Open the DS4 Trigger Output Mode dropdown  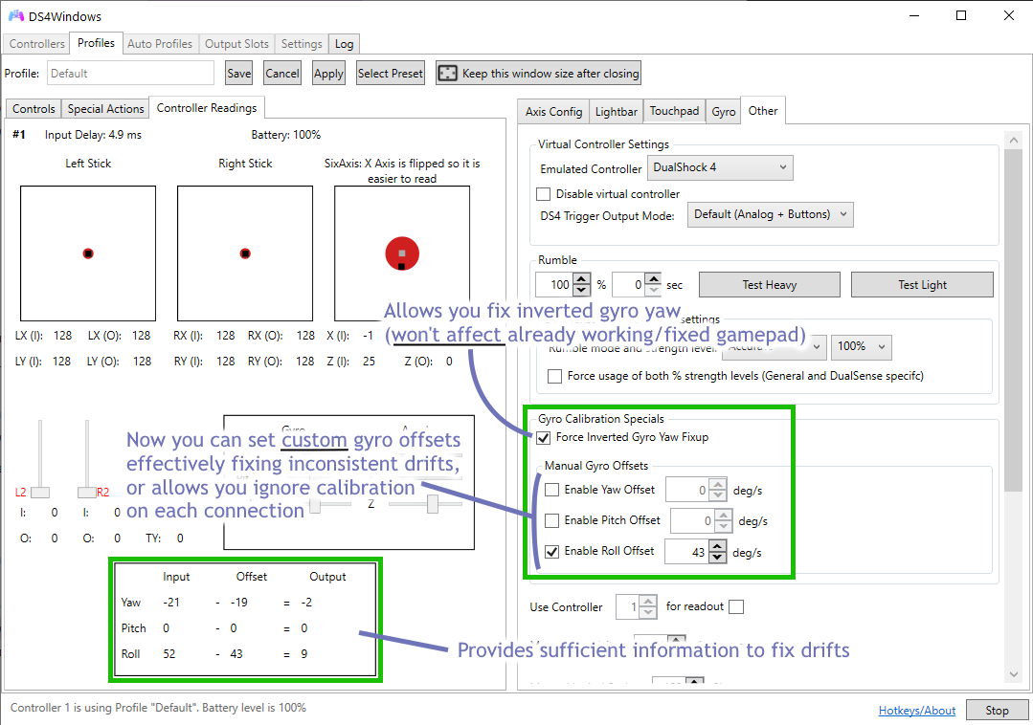[770, 214]
